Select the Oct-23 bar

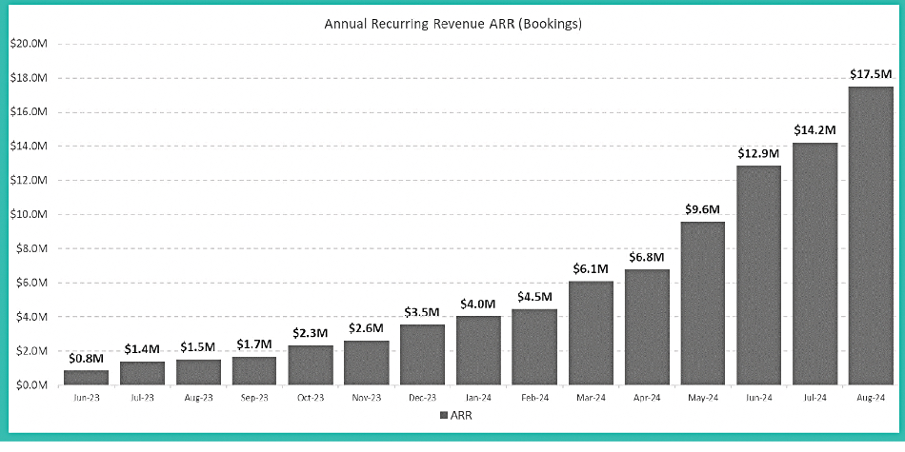311,365
